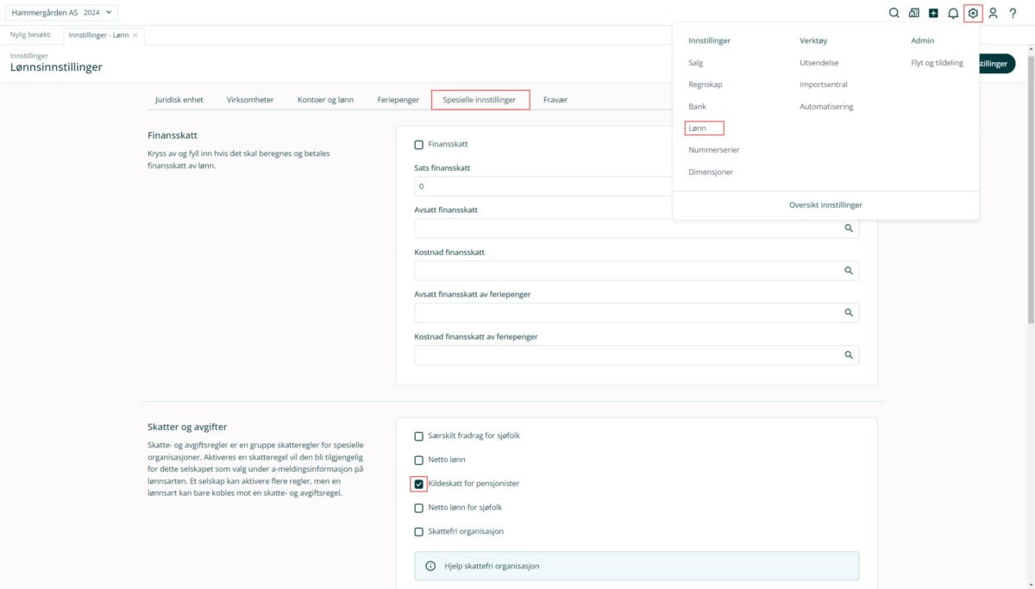Viewport: 1035px width, 589px height.
Task: Click the settings gear icon
Action: point(973,13)
